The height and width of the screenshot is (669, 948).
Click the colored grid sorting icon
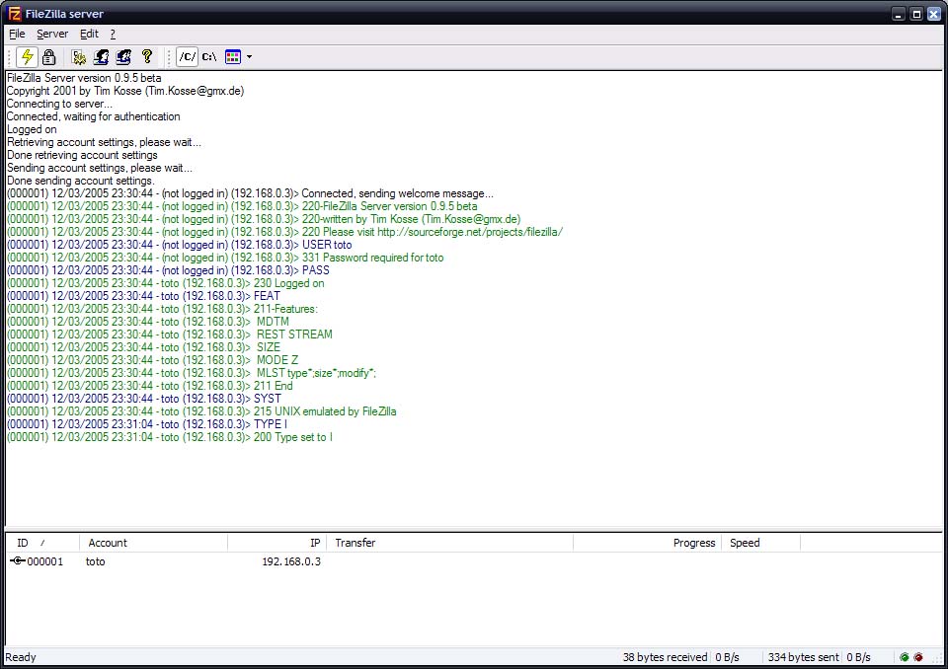(233, 57)
